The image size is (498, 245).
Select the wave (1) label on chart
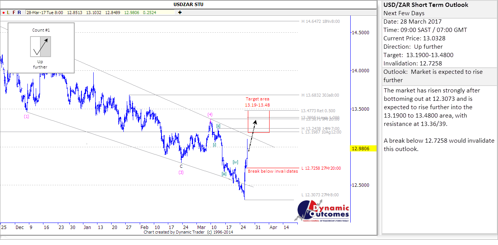pos(26,116)
